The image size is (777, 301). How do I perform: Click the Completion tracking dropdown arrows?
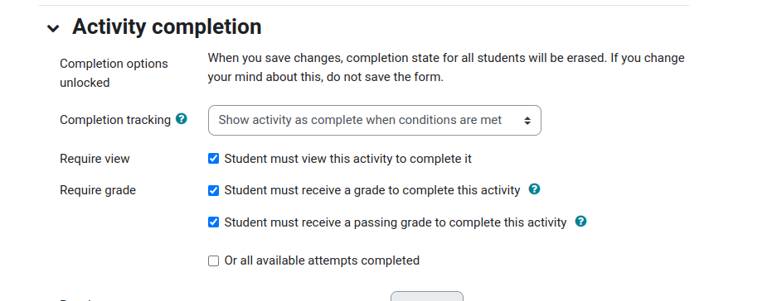(x=527, y=121)
